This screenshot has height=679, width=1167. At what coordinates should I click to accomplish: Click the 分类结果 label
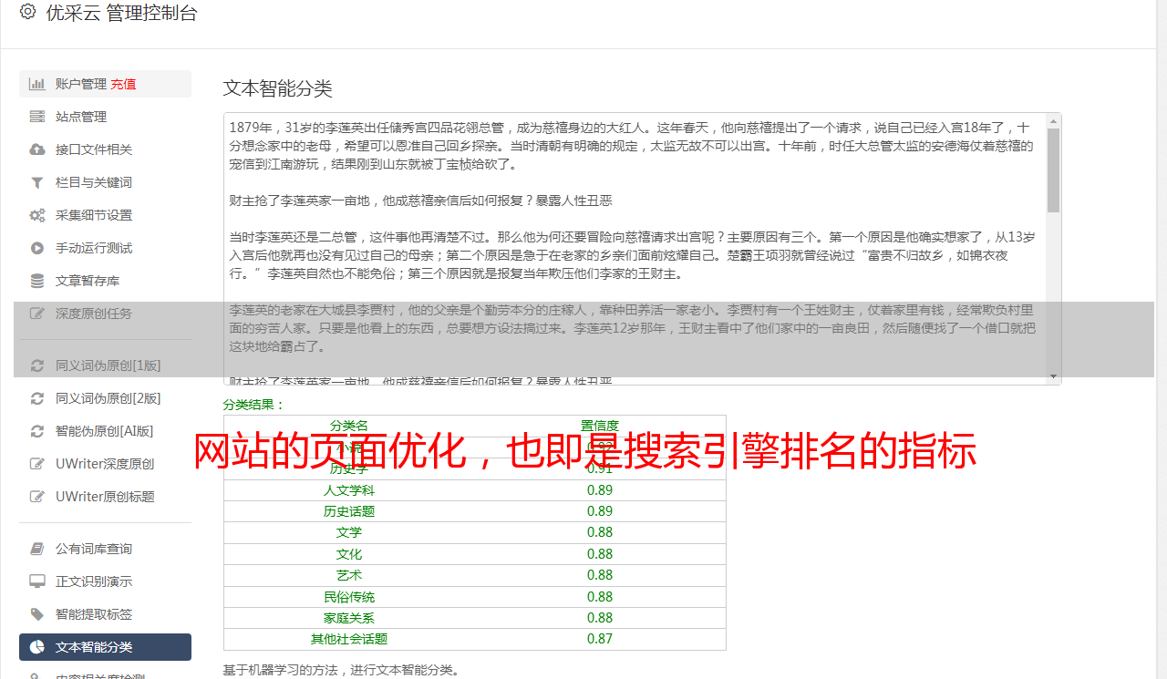click(x=254, y=405)
